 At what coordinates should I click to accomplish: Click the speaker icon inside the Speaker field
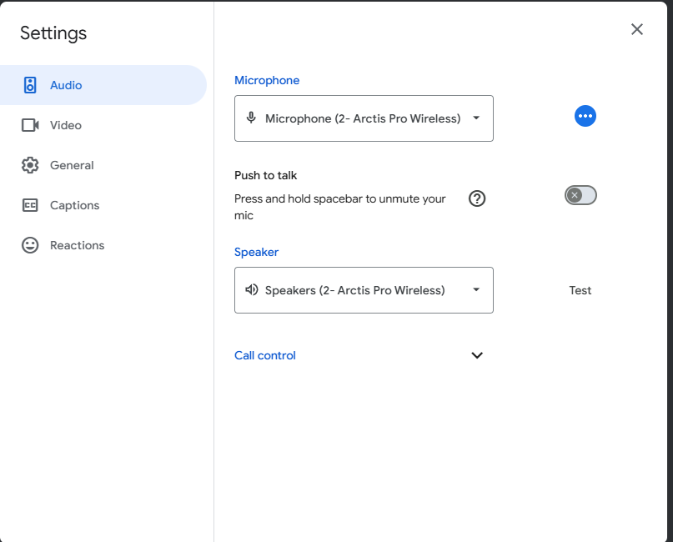[x=251, y=290]
